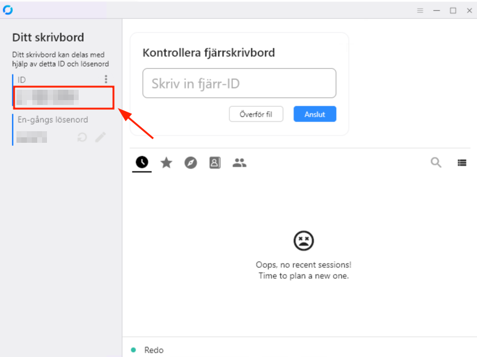Click the Överför fil button

[x=256, y=114]
